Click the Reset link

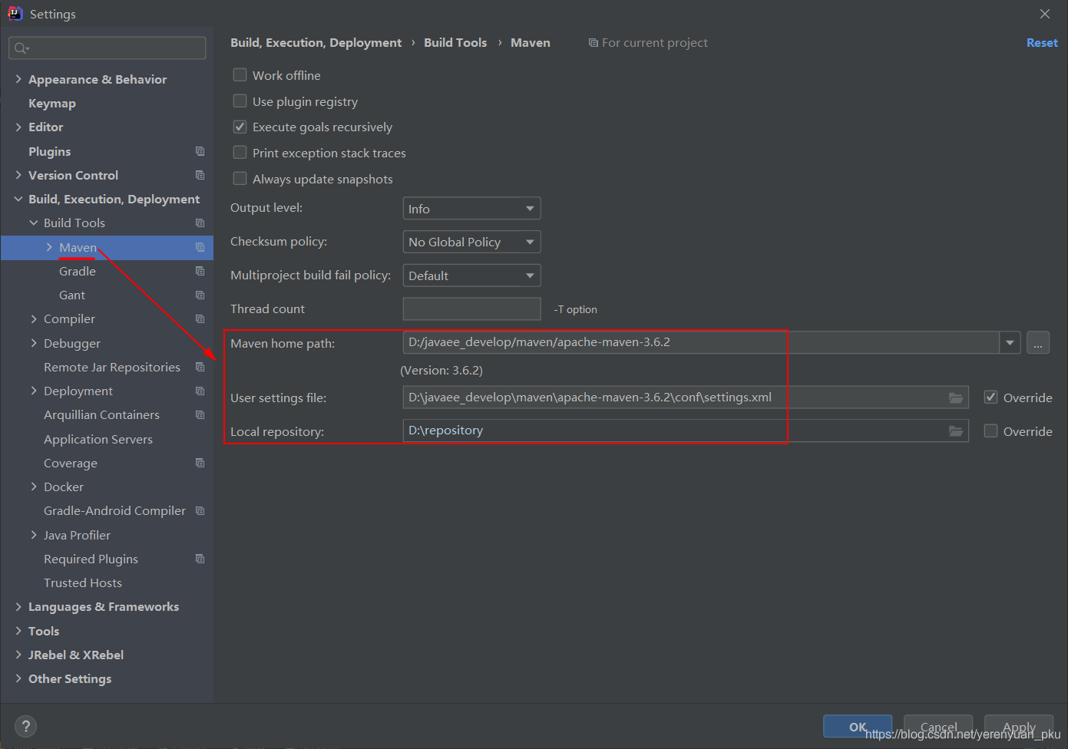click(x=1042, y=43)
